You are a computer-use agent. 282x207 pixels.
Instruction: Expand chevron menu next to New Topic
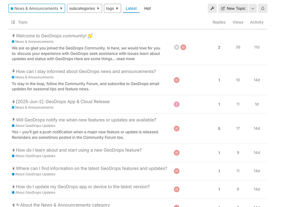pos(253,8)
